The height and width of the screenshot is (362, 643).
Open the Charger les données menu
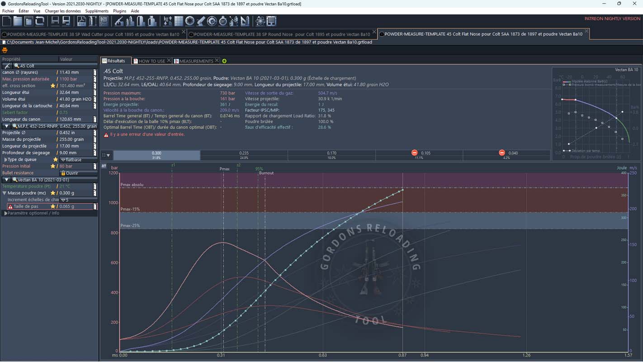(62, 11)
